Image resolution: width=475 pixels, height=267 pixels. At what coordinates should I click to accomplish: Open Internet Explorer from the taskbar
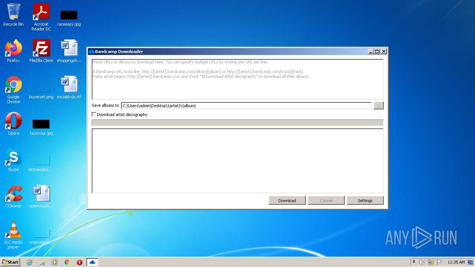click(30, 262)
